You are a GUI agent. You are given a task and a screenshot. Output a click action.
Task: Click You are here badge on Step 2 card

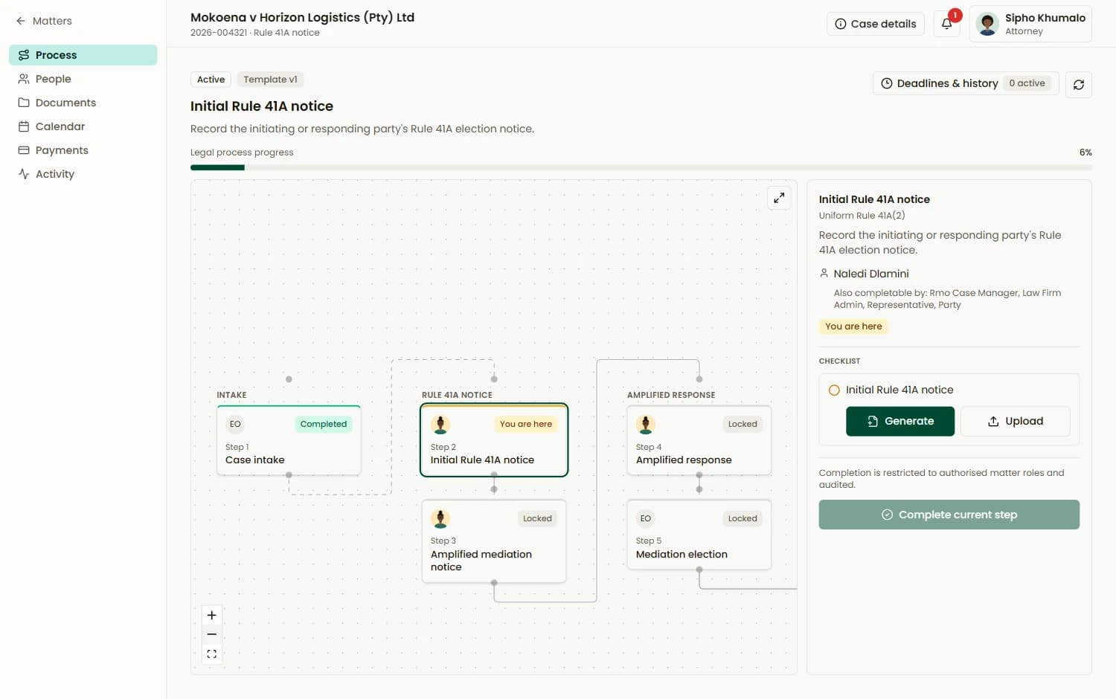(526, 424)
